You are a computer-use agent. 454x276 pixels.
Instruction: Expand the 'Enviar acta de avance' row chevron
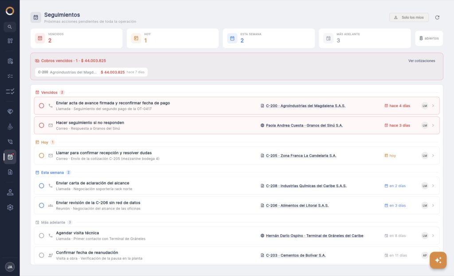[433, 106]
